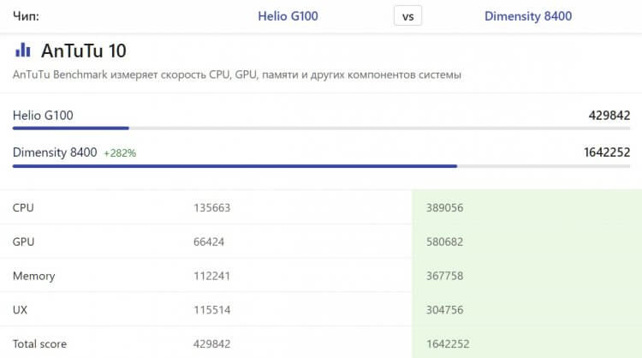Select Helio CPU score 135663
642x358 pixels.
211,207
